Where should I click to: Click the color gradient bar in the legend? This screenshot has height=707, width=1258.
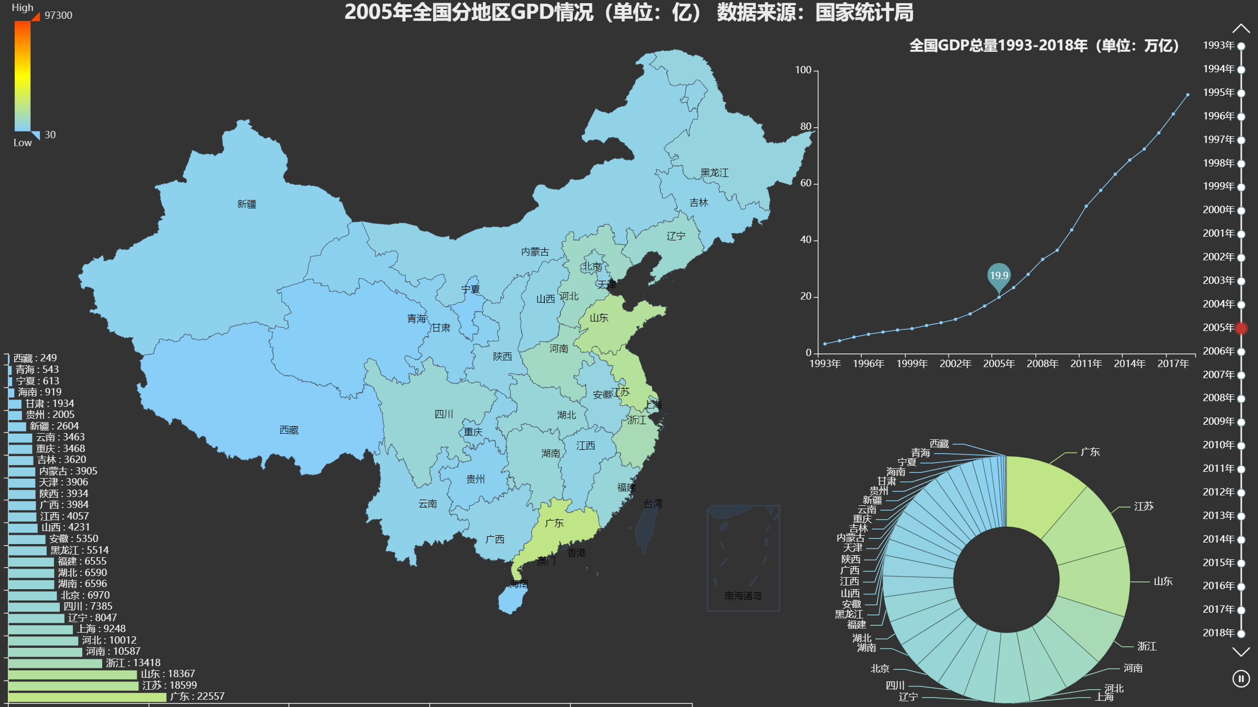tap(23, 73)
